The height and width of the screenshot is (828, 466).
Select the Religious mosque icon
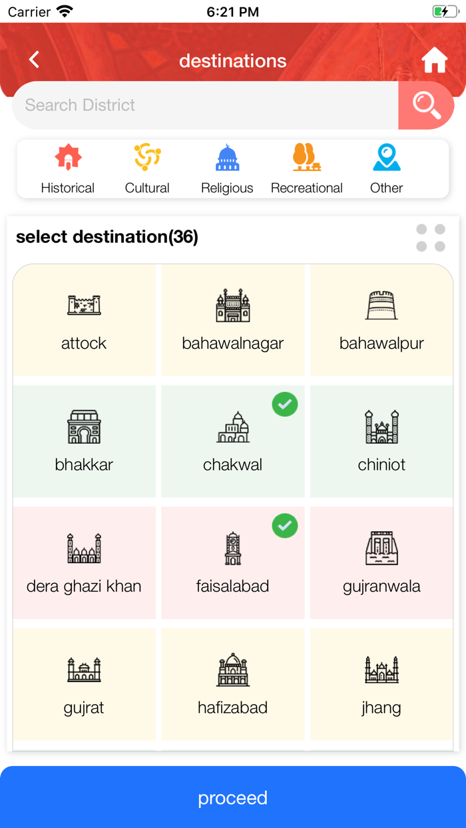pyautogui.click(x=227, y=157)
